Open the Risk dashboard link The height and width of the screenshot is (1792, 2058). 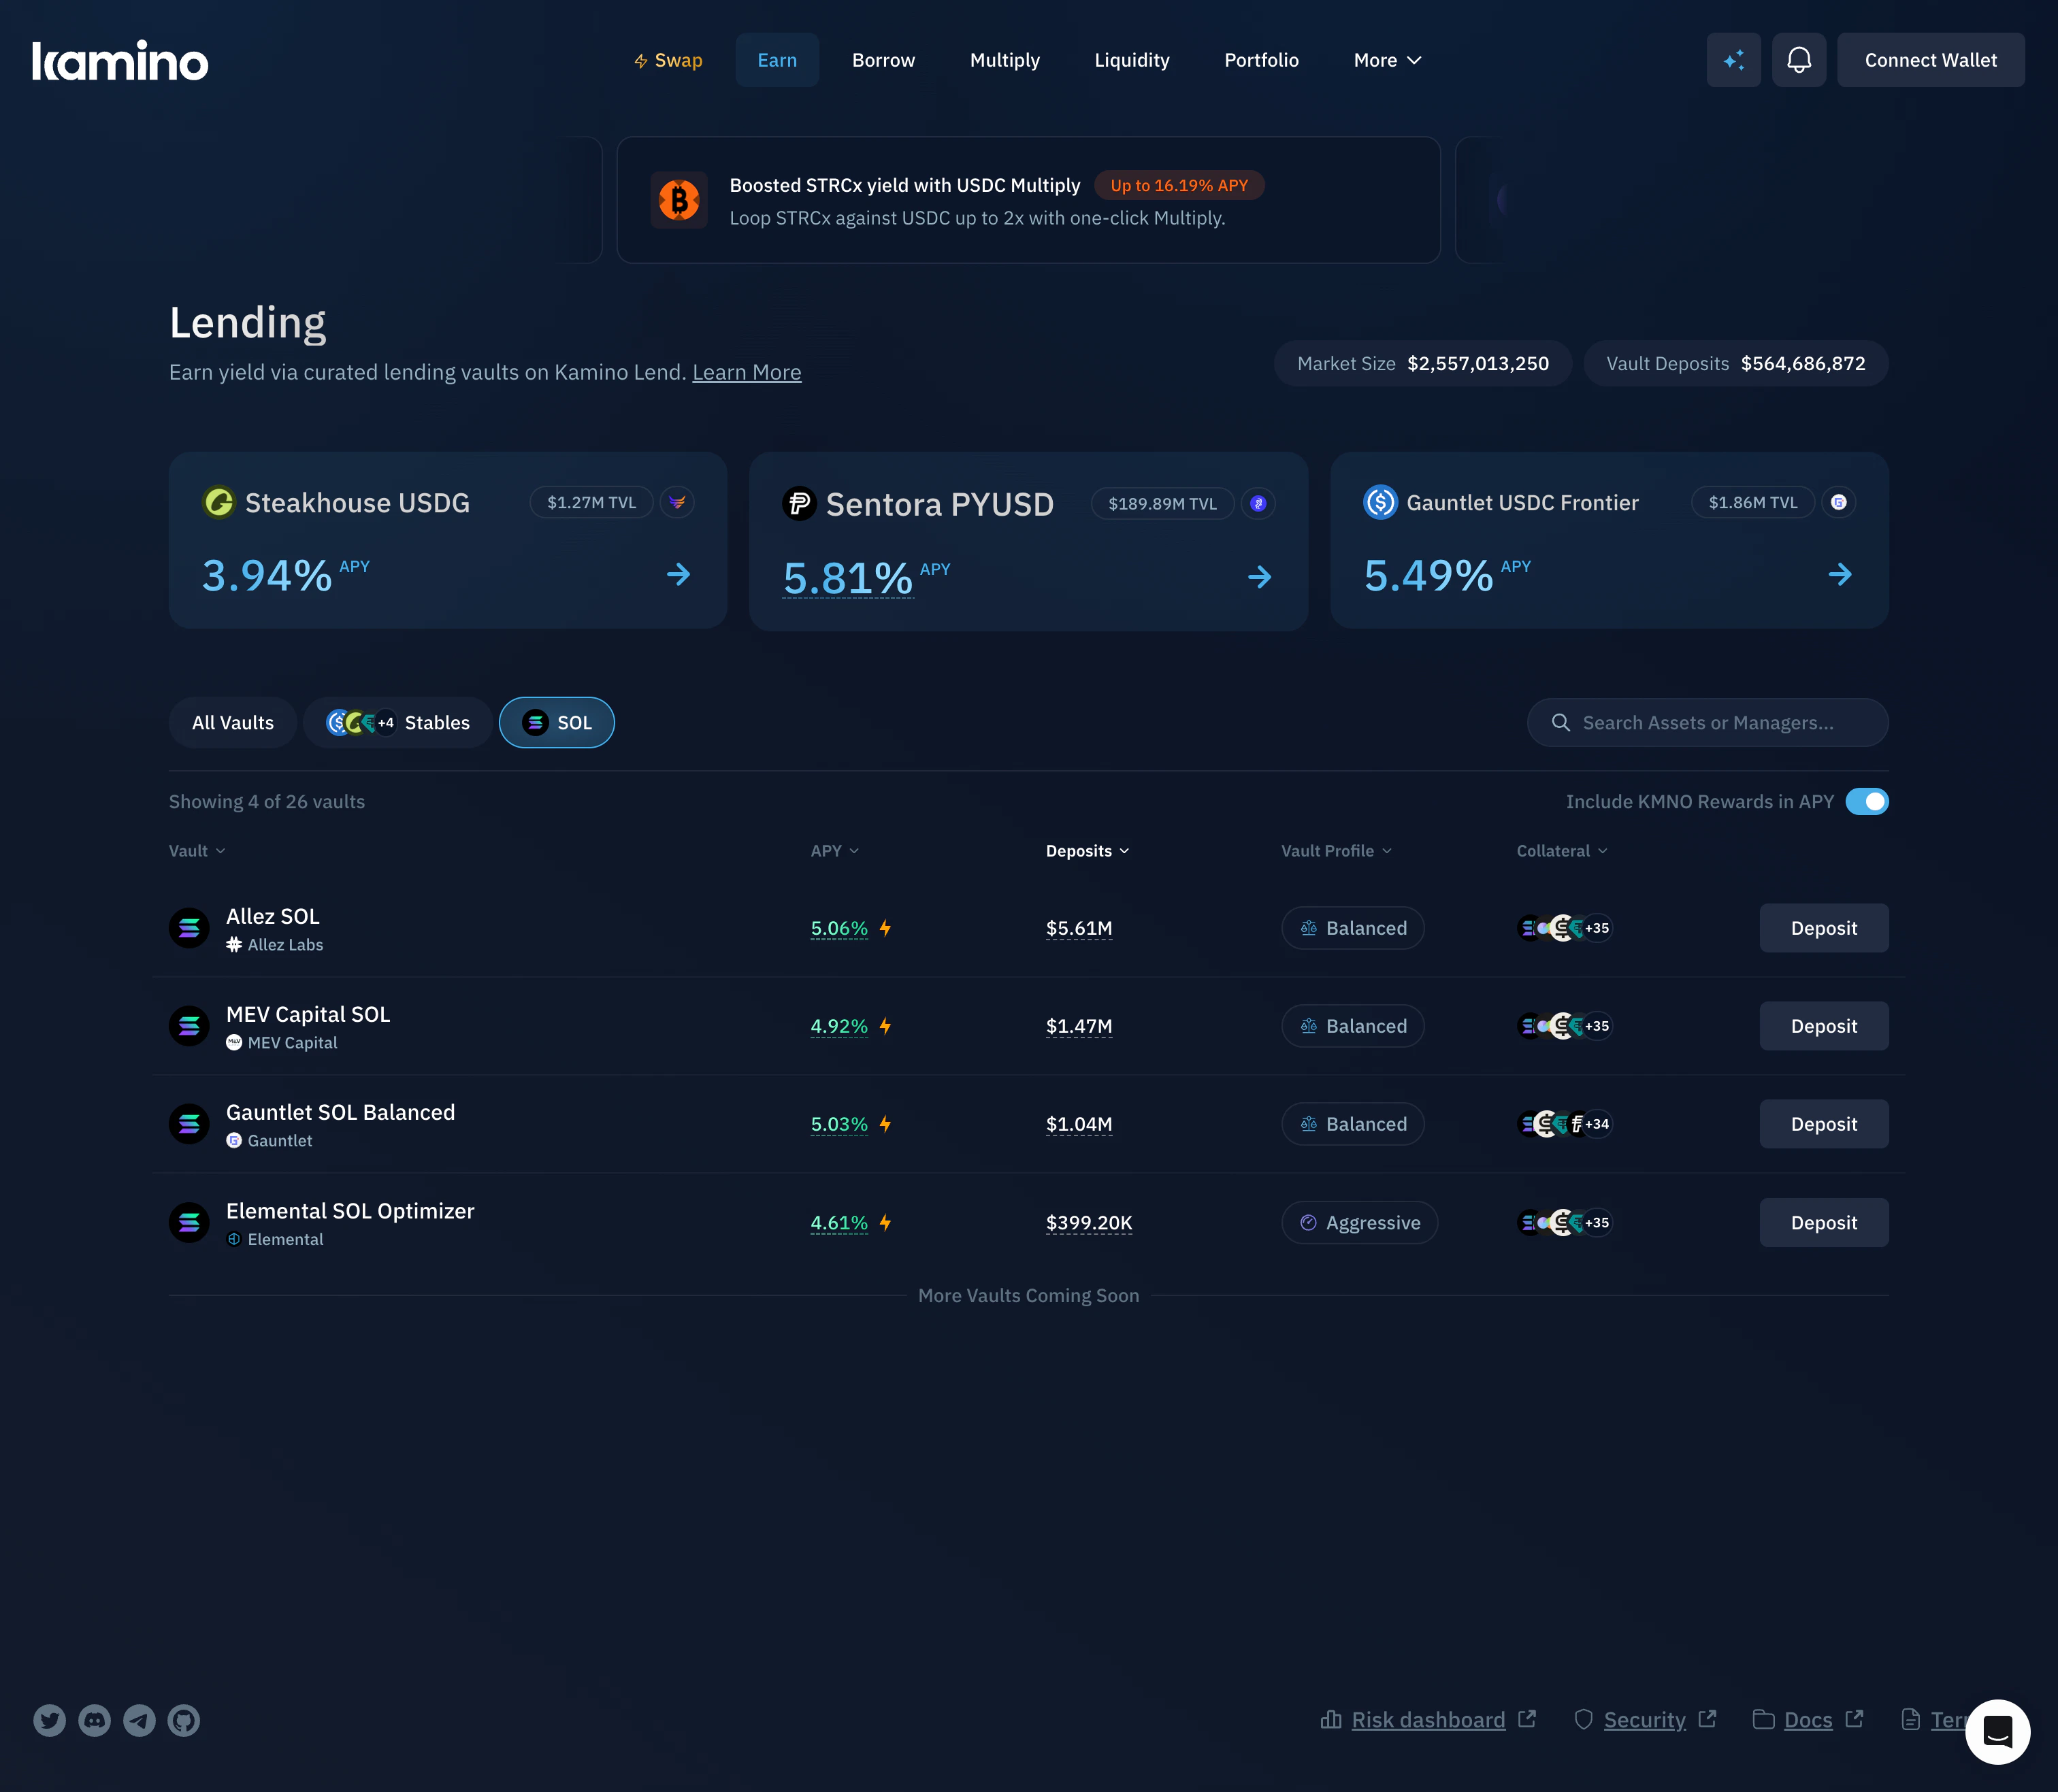[1428, 1720]
